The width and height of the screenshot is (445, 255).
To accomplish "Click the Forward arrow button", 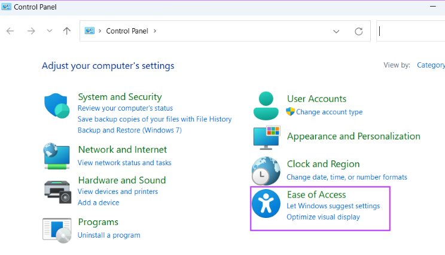I will coord(31,31).
